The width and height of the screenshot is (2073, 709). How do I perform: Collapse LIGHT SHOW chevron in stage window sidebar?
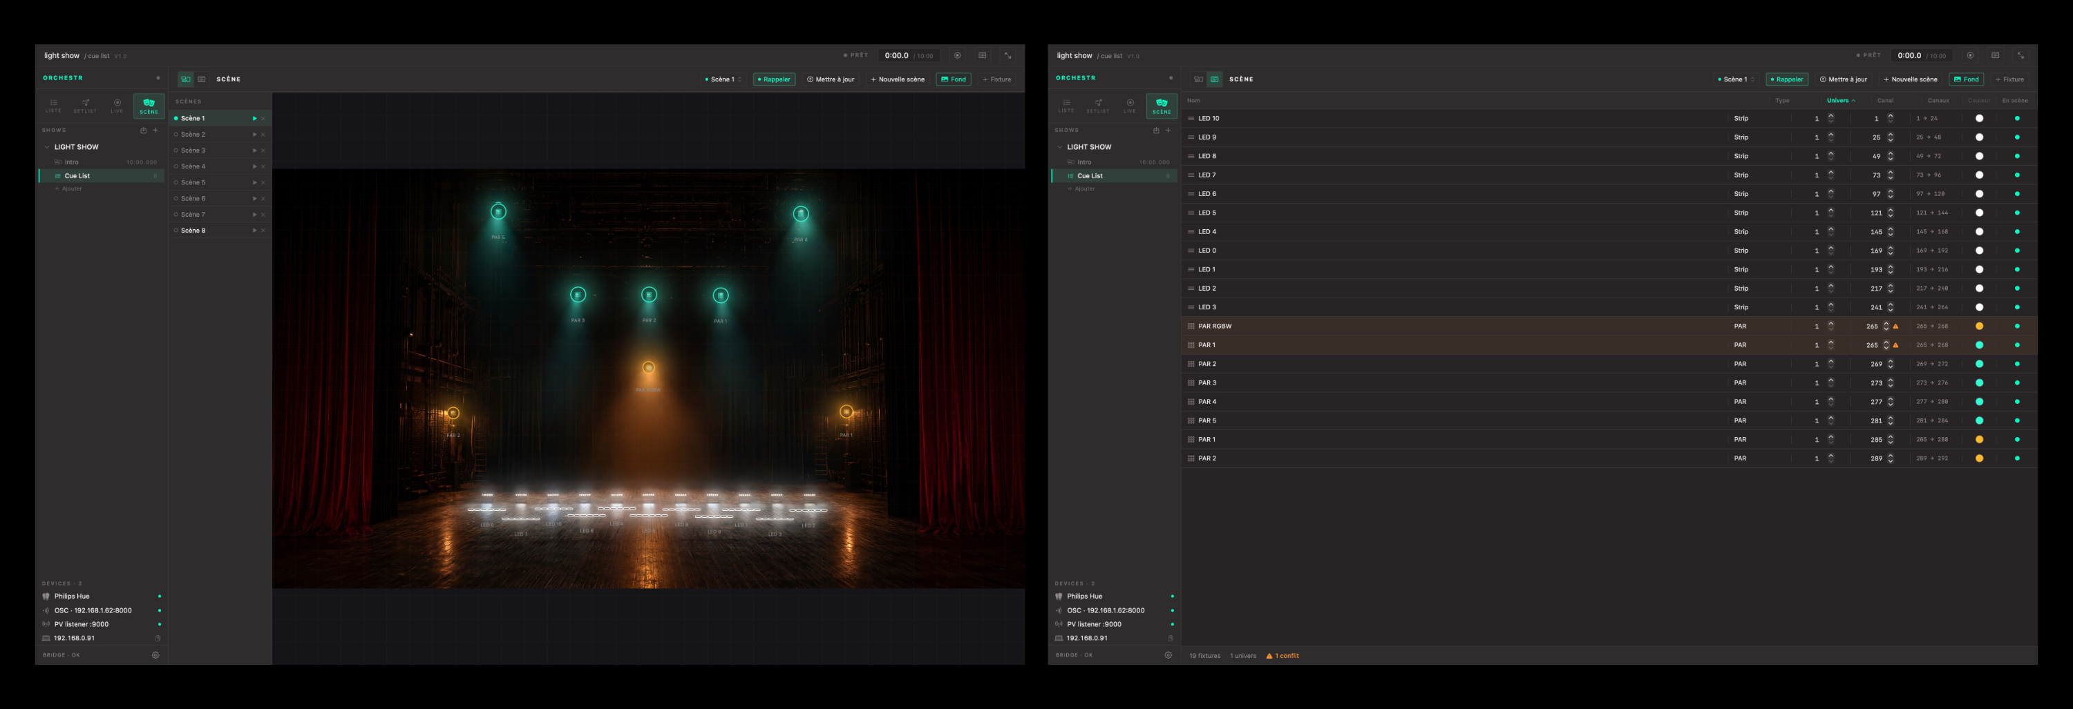pyautogui.click(x=47, y=147)
